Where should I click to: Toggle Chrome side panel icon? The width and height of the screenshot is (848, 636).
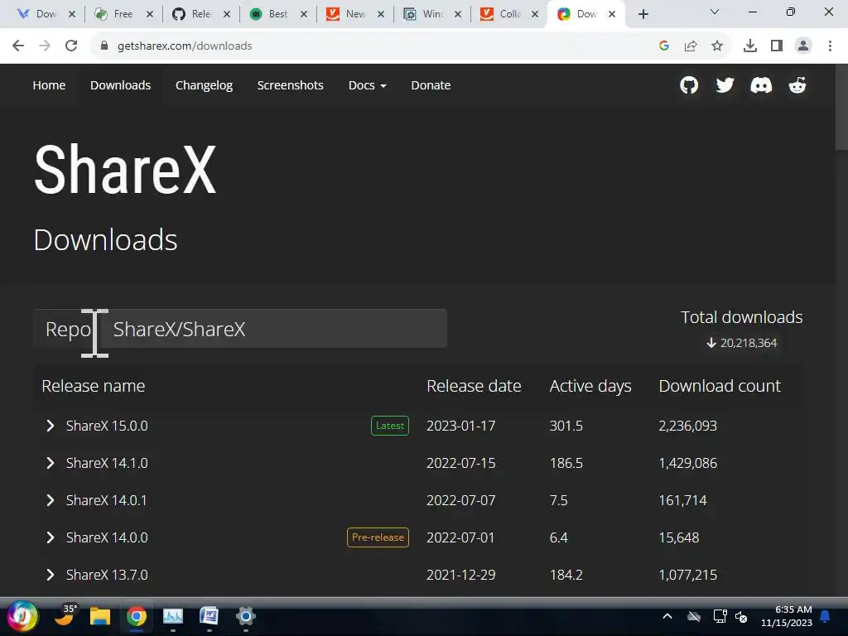coord(777,46)
